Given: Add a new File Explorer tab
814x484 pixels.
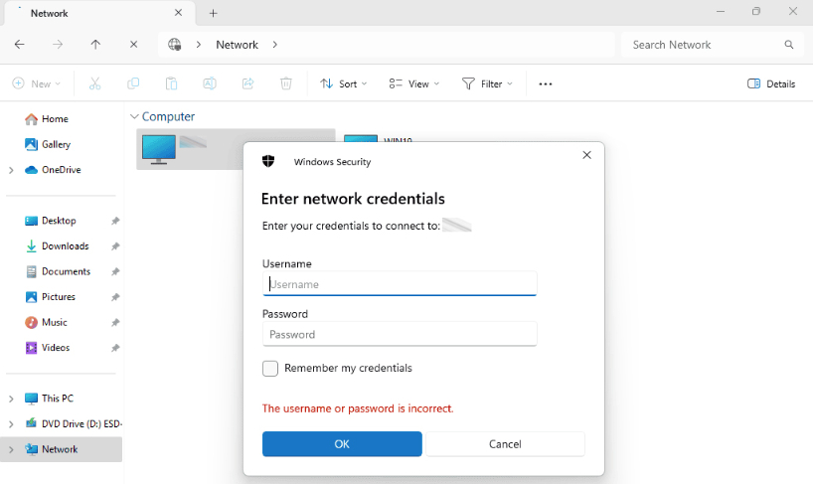Looking at the screenshot, I should (x=214, y=14).
